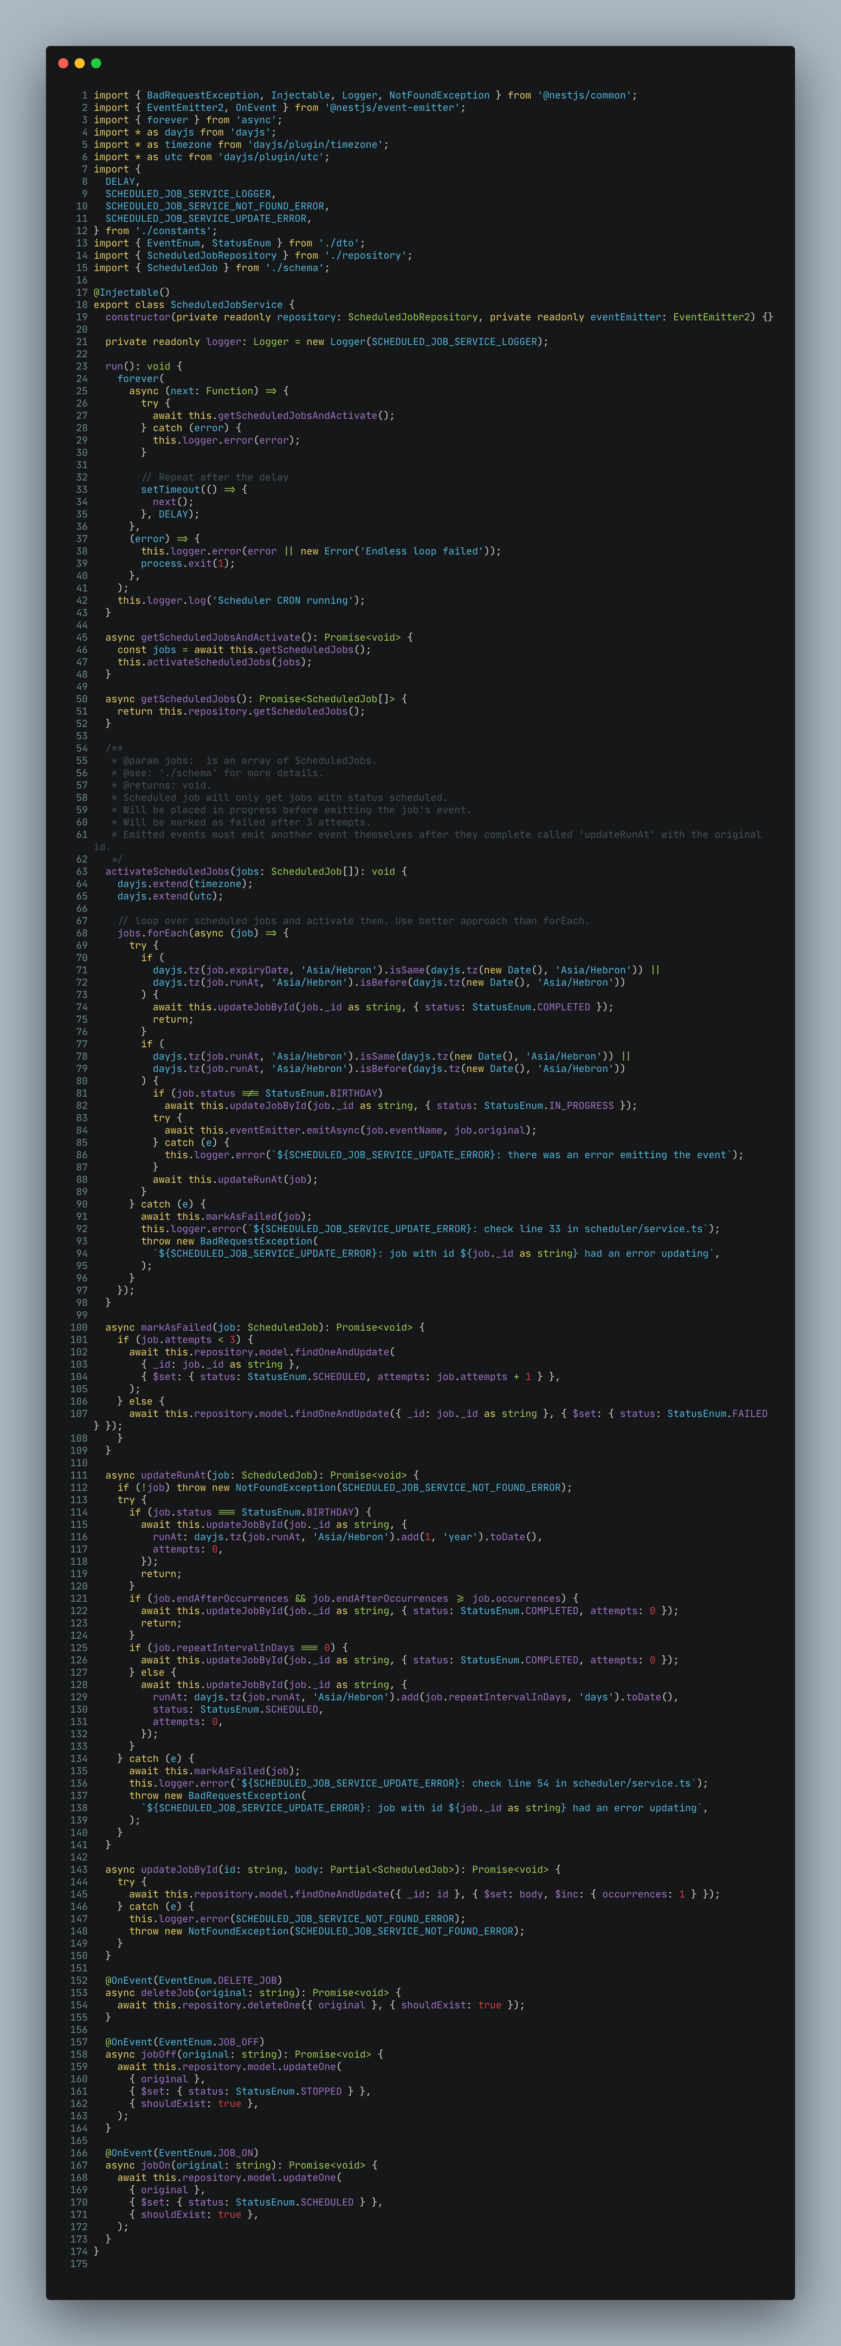Click @OnEvent(EventEnum.JOB_ON) decorator
The width and height of the screenshot is (841, 2346).
[x=182, y=2153]
